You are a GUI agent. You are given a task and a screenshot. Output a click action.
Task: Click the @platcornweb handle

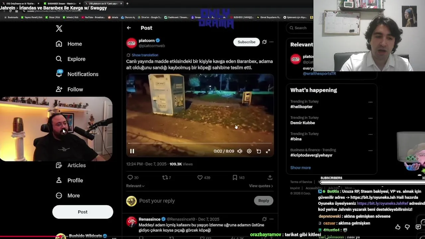tap(152, 46)
